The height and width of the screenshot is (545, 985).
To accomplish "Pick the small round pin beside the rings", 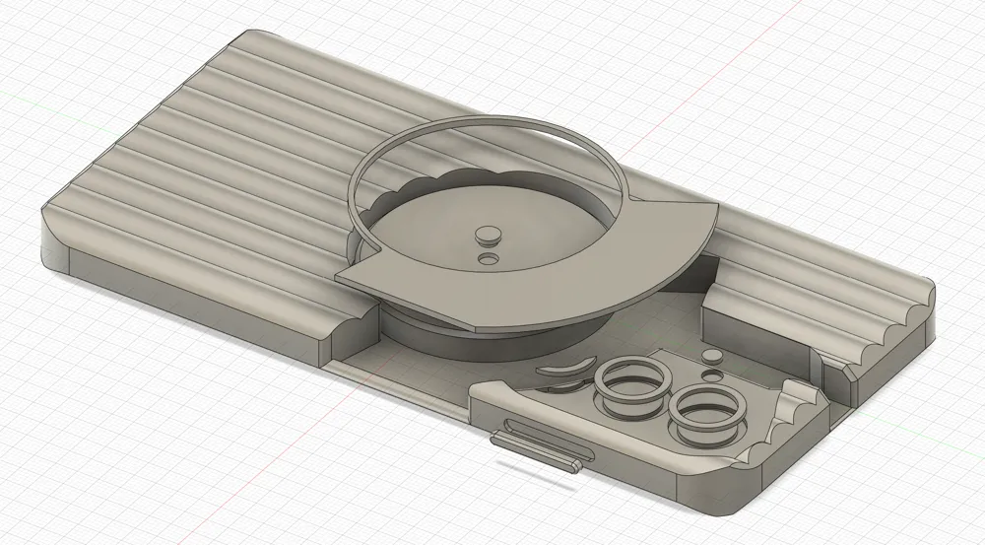I will pyautogui.click(x=710, y=355).
